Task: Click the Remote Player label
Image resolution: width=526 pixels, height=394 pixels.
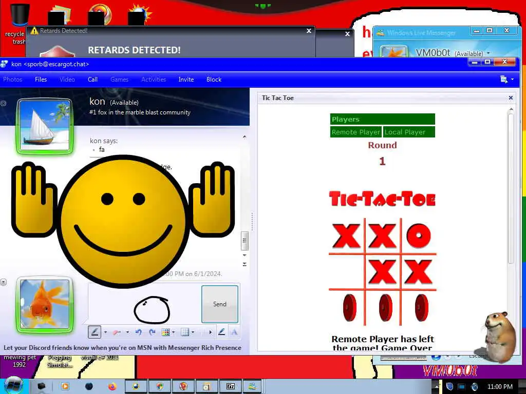Action: (355, 132)
